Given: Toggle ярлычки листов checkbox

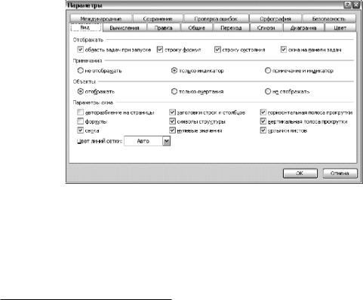Looking at the screenshot, I should tap(263, 130).
